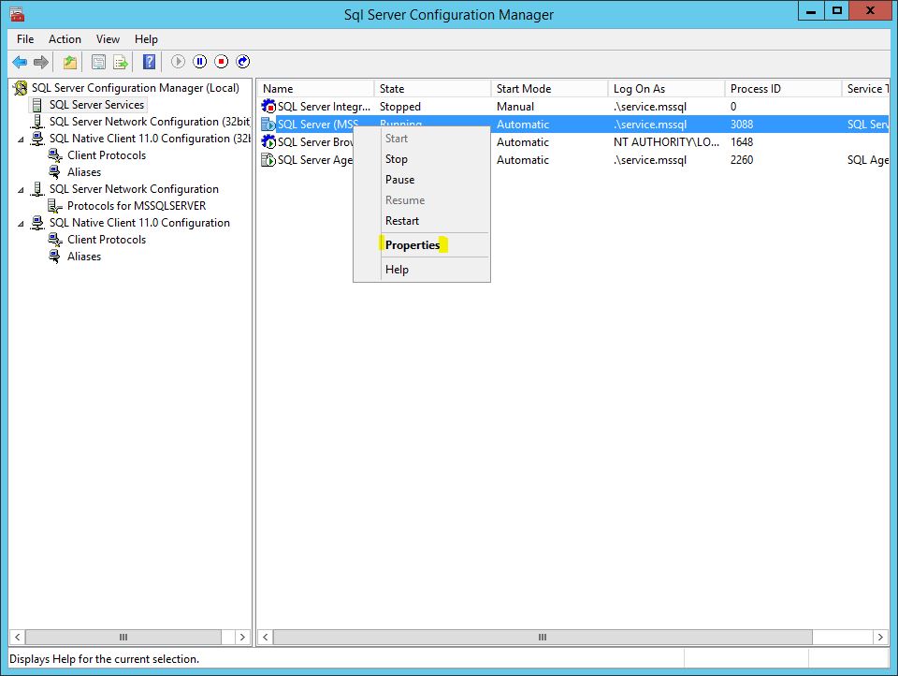The width and height of the screenshot is (898, 676).
Task: Click the left pane scroll-left arrow
Action: click(x=17, y=637)
